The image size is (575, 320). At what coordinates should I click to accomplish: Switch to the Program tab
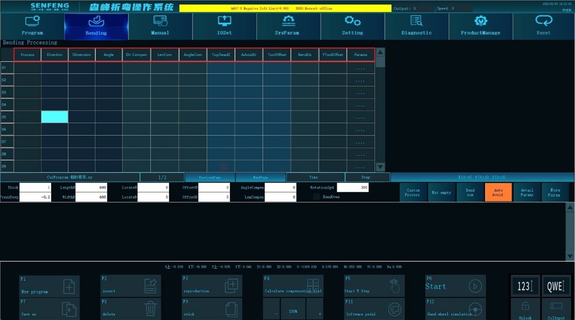coord(32,26)
